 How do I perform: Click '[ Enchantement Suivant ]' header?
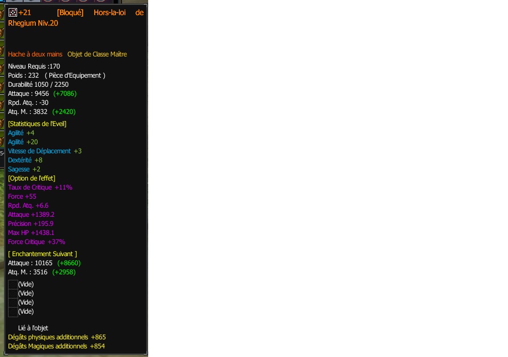[x=42, y=254]
